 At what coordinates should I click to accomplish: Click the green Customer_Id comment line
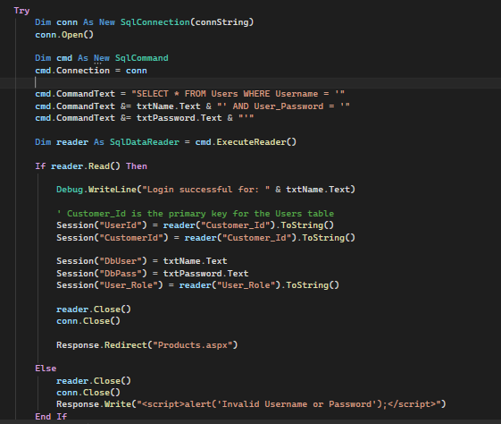196,214
